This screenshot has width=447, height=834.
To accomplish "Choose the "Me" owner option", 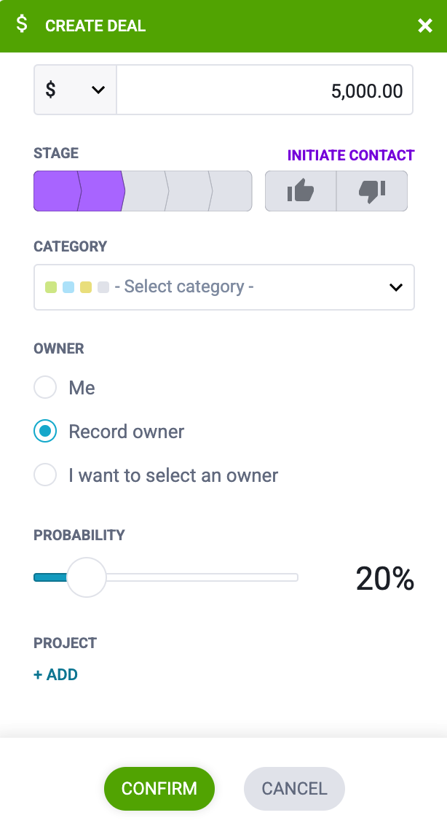I will point(45,388).
